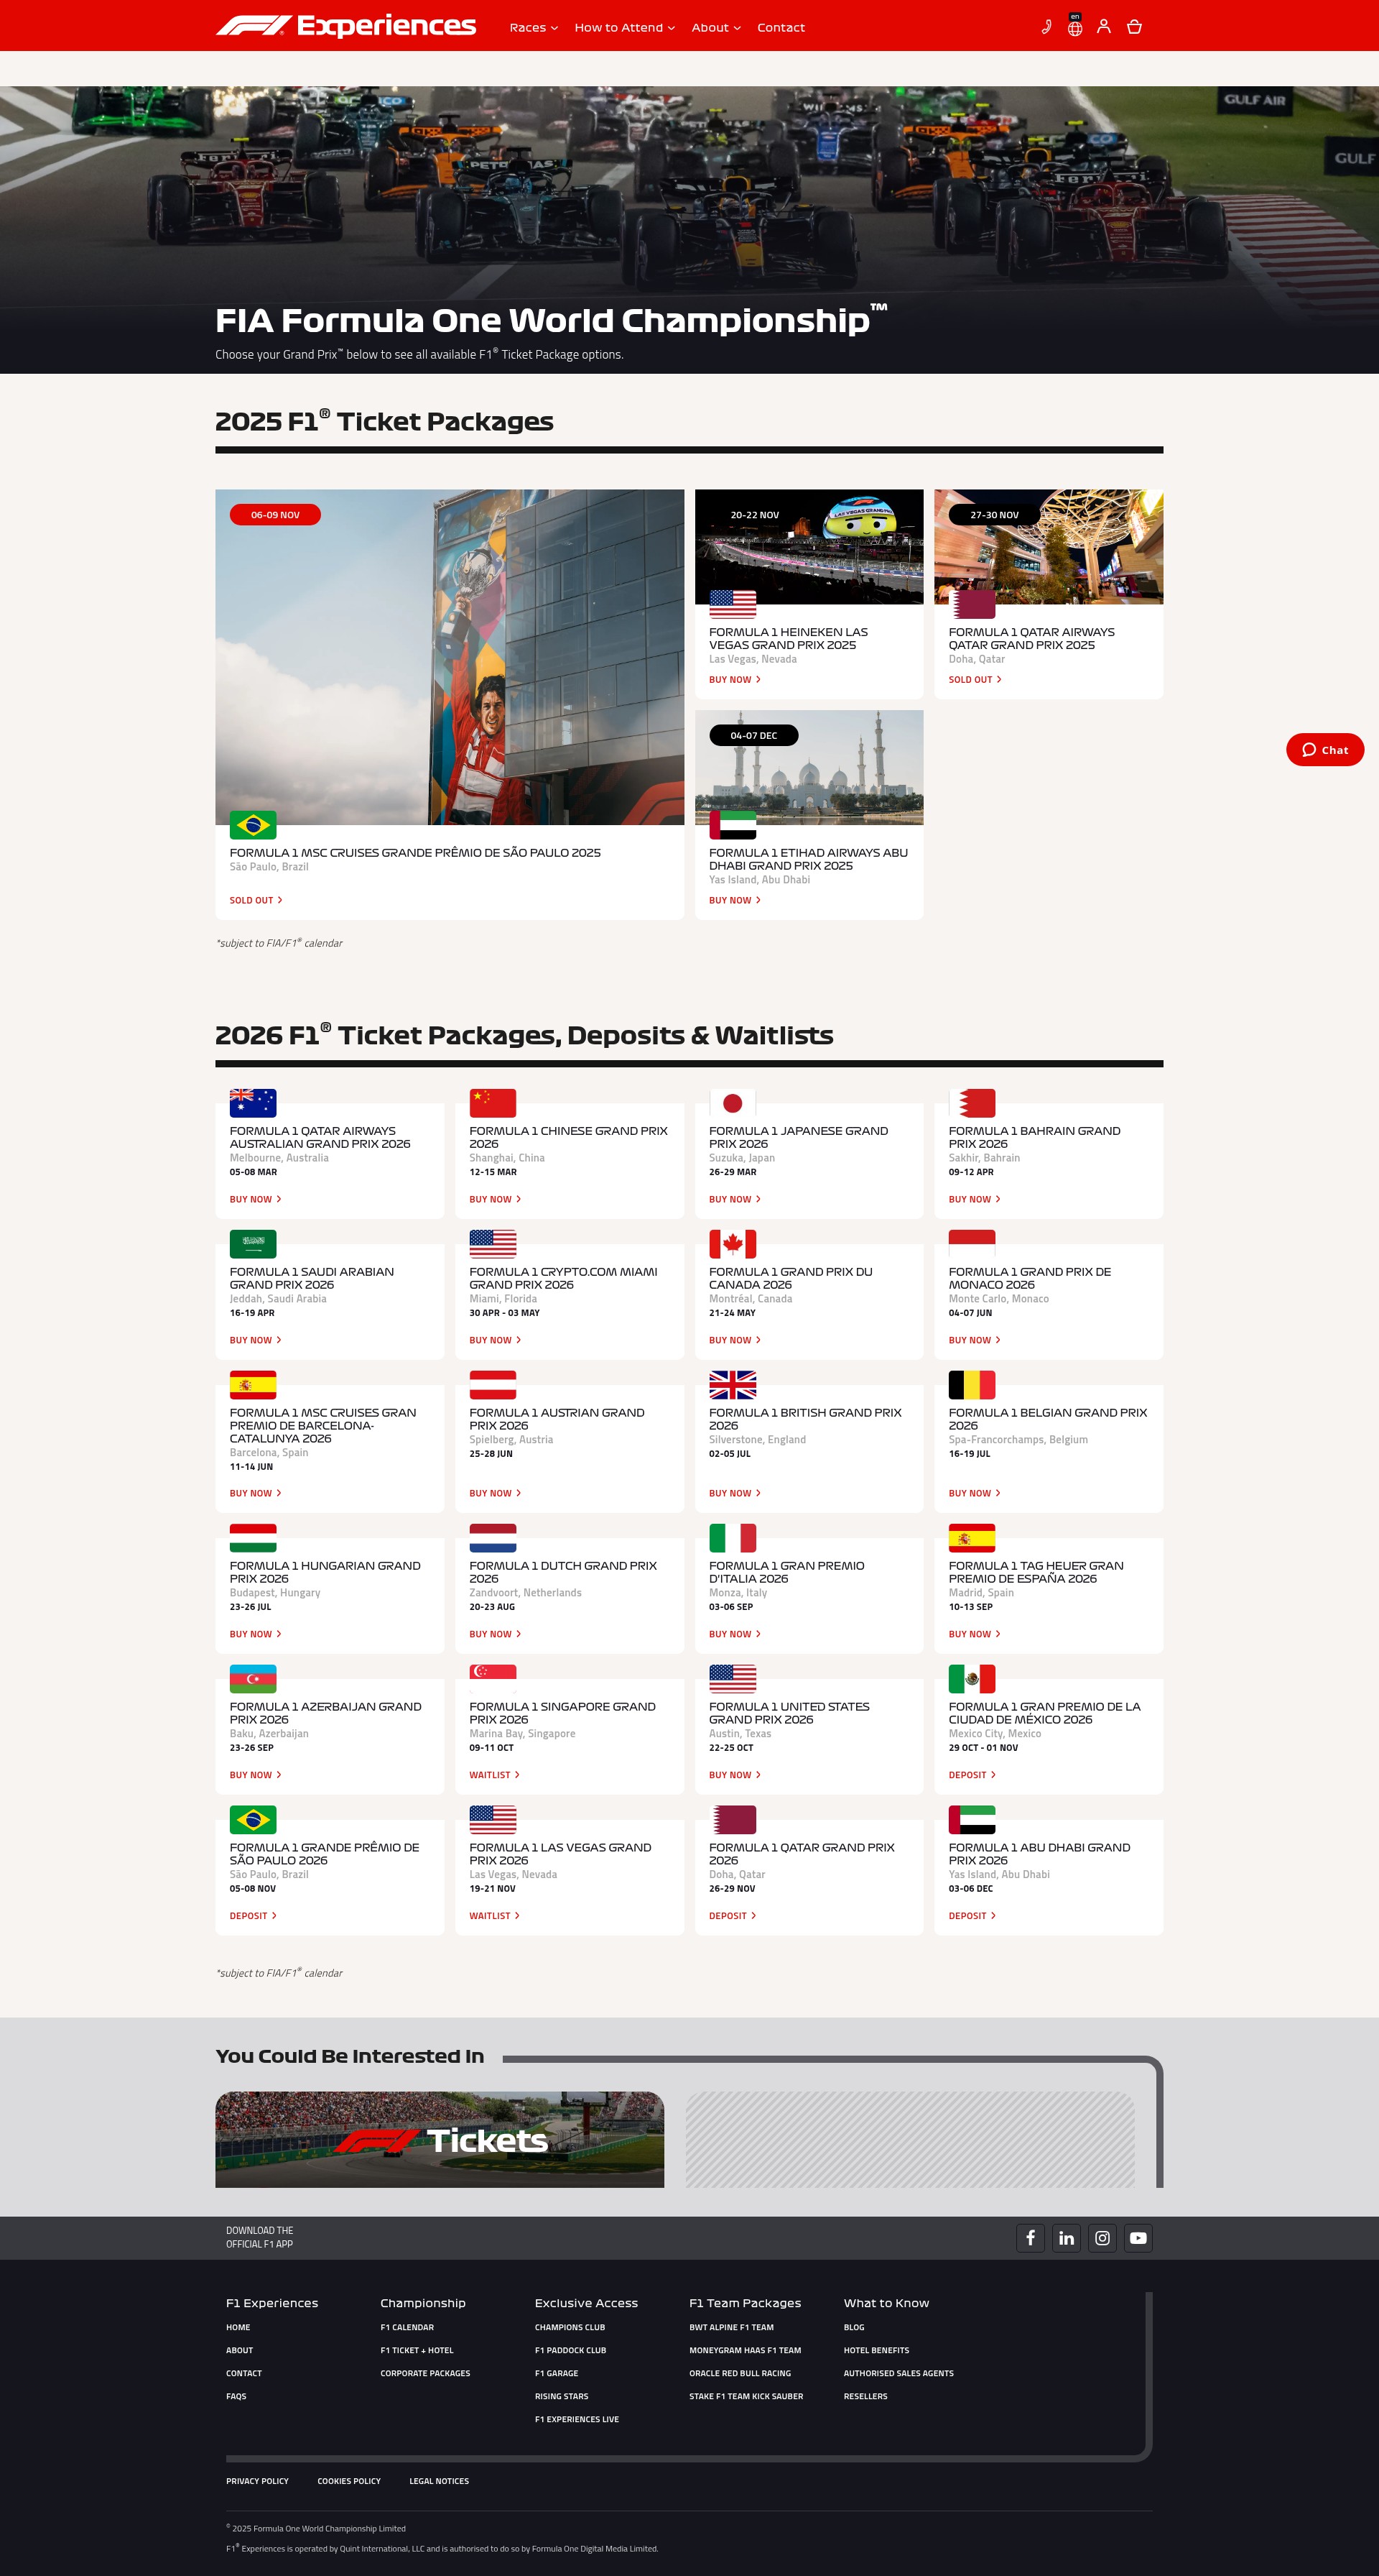Expand the How to Attend dropdown

click(x=625, y=28)
